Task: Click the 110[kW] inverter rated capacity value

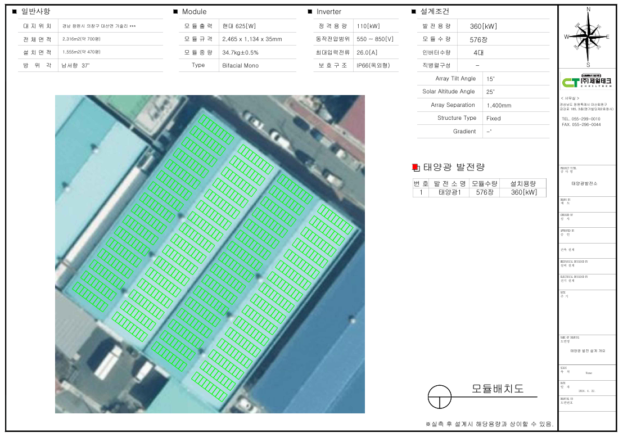Action: pos(368,26)
